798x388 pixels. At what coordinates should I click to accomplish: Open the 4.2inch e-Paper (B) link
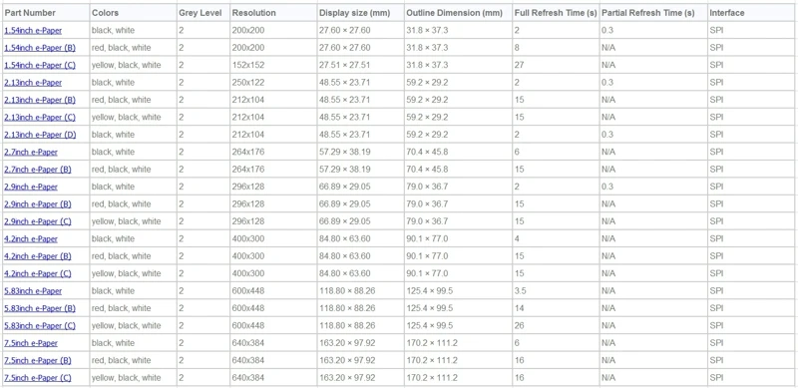pos(38,256)
